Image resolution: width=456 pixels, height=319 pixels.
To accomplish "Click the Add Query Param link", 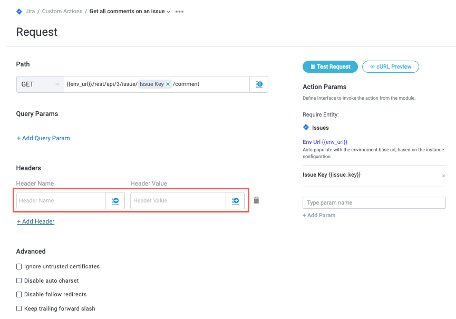I will 43,138.
